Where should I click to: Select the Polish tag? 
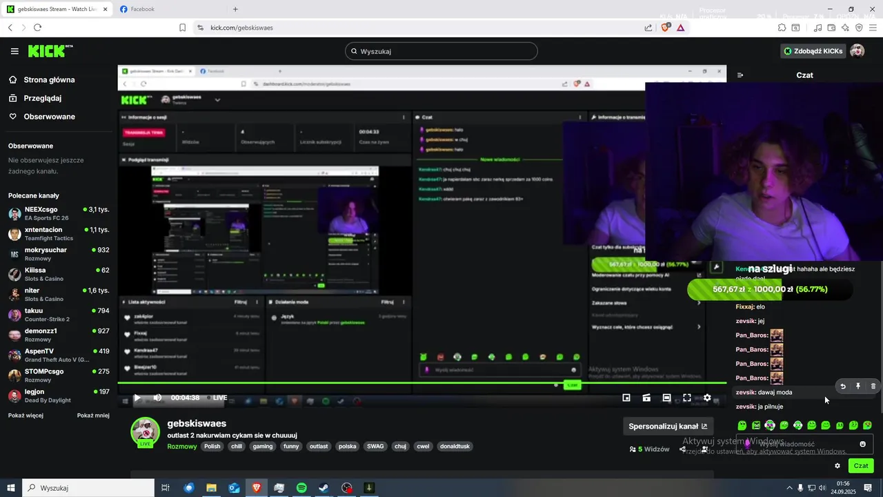[x=212, y=447]
